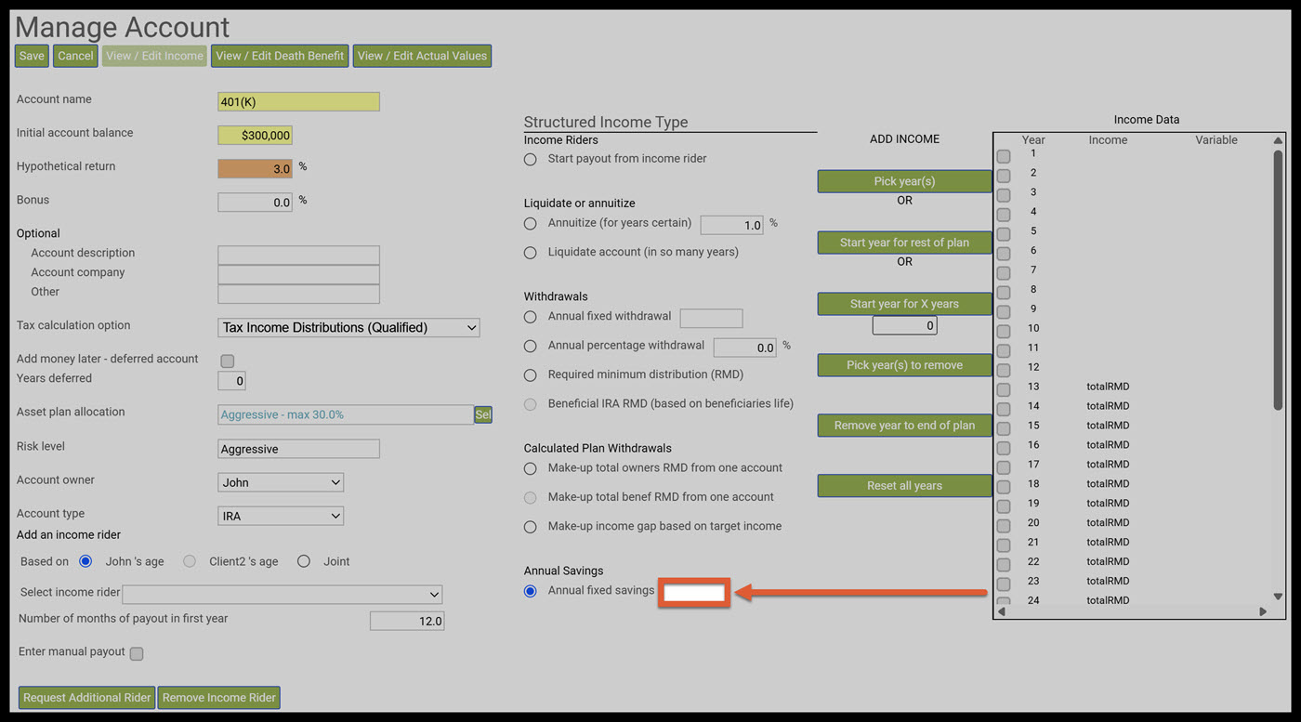
Task: Click totalRMD in Year 13 row
Action: click(x=1108, y=387)
